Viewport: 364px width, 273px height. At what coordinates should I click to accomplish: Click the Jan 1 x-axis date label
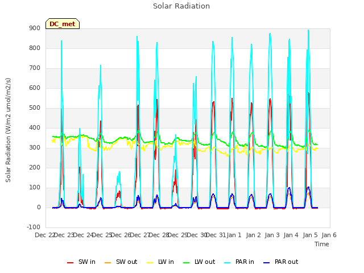[x=234, y=235]
